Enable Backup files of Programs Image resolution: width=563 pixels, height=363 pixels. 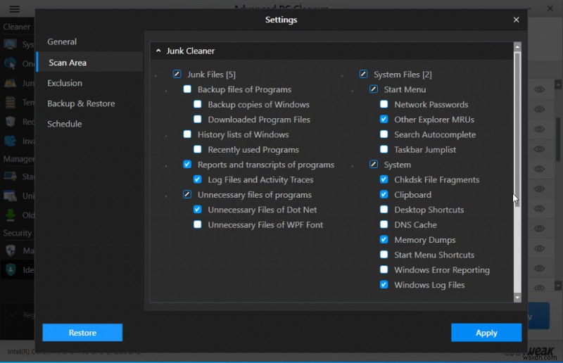coord(187,89)
